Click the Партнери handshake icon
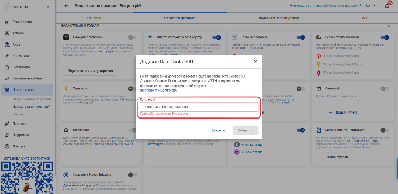Image resolution: width=398 pixels, height=194 pixels. (x=7, y=124)
